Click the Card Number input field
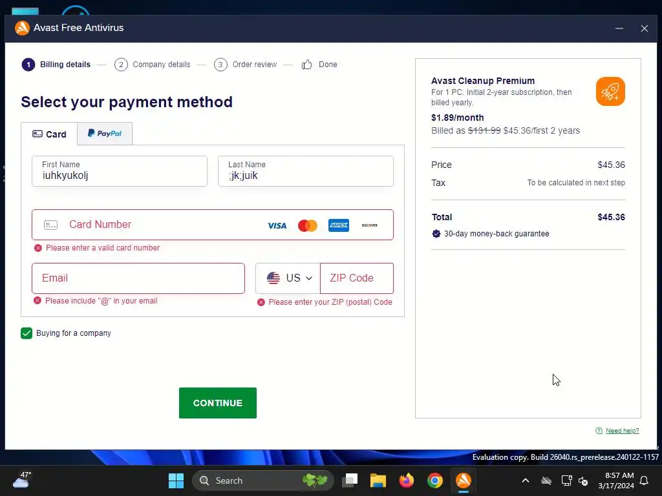This screenshot has width=662, height=496. coord(212,225)
